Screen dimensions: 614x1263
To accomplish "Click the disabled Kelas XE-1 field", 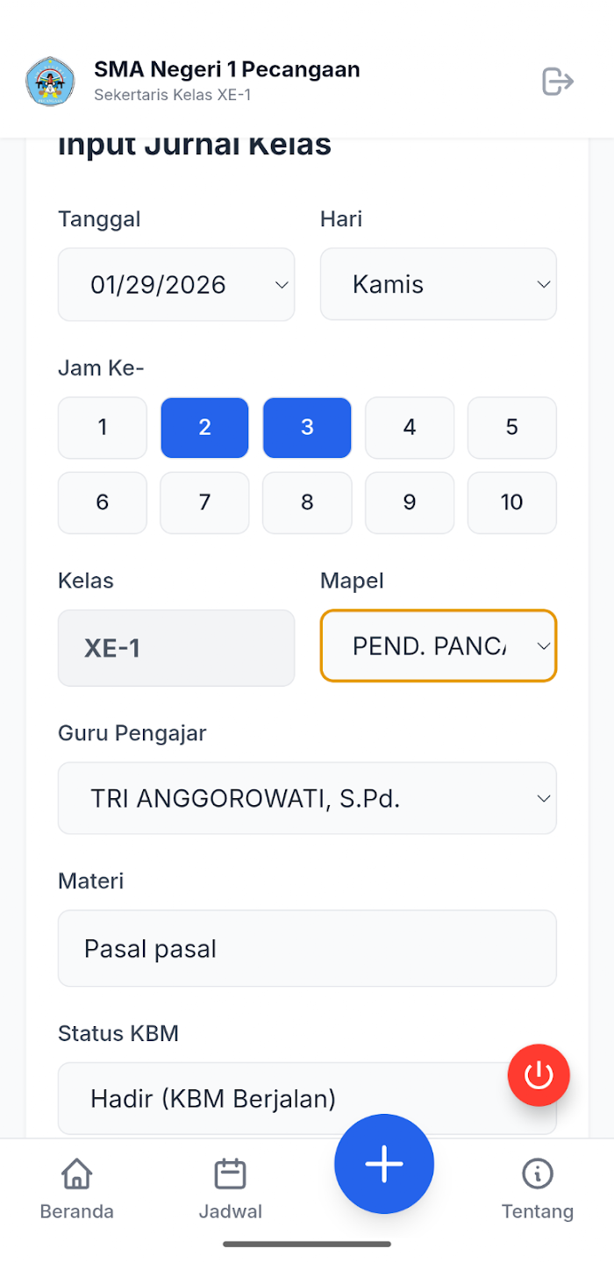I will pos(176,648).
